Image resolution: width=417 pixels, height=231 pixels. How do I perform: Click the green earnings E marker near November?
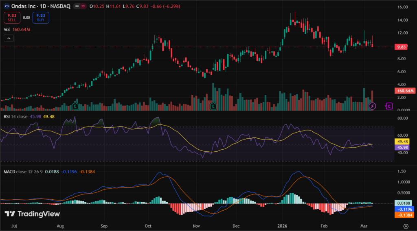tap(213, 106)
